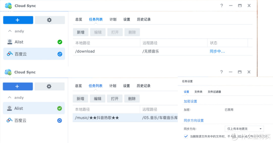This screenshot has width=273, height=143.
Task: Open the 同步方向 dropdown showing 仅上传本地更改
Action: (x=244, y=129)
